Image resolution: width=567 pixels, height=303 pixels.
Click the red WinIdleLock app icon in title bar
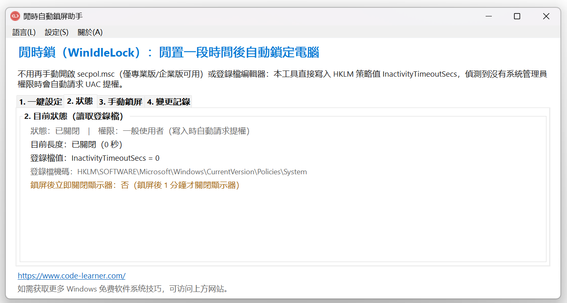click(x=15, y=16)
